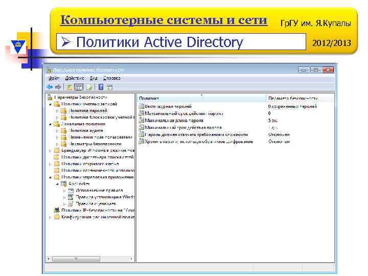This screenshot has height=276, width=368.
Task: Click the Политики Active Directory slide title
Action: point(159,42)
